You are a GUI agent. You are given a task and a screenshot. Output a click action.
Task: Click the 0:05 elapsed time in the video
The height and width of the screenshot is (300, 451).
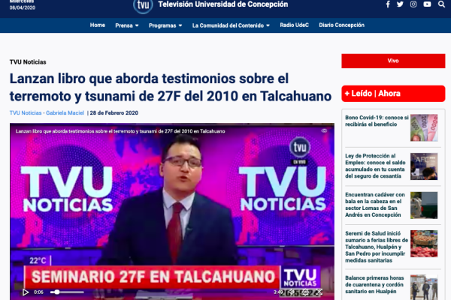(38, 292)
